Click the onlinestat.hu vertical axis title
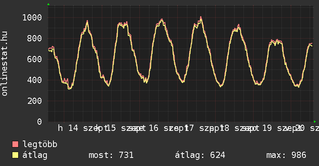 [4, 64]
